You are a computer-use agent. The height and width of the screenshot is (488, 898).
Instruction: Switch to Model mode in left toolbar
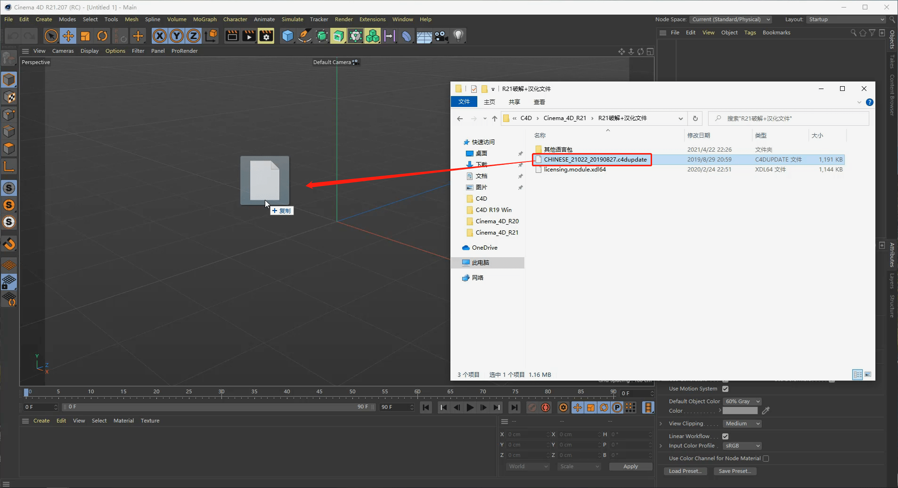click(9, 80)
